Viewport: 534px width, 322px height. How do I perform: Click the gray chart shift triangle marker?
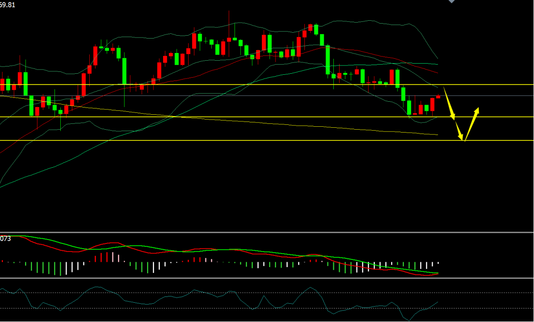pyautogui.click(x=452, y=1)
